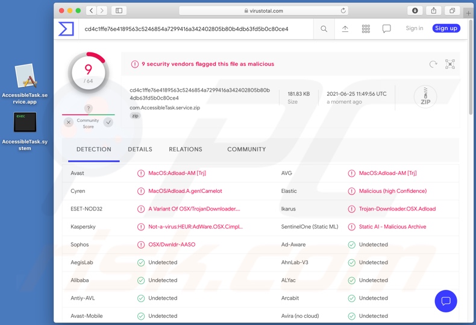Screen dimensions: 476x325
Task: Click Safari share button
Action: tap(434, 11)
